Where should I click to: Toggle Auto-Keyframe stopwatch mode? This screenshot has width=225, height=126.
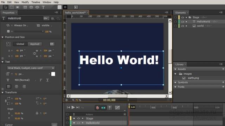(x=97, y=107)
